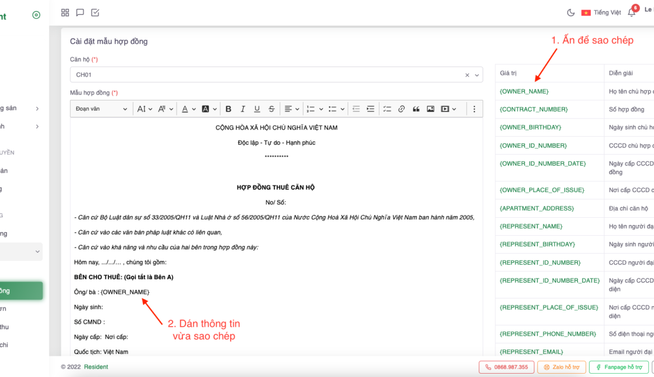Click the strikethrough toolbar icon
Viewport: 654px width, 377px height.
(271, 109)
